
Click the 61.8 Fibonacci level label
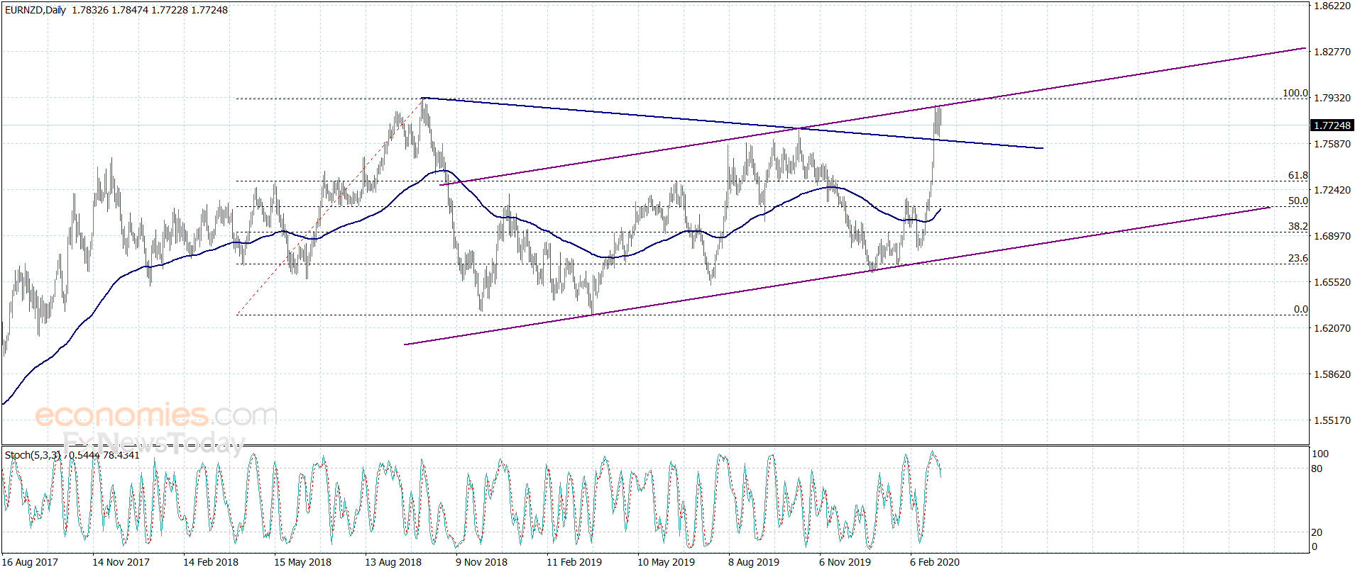tap(1298, 175)
